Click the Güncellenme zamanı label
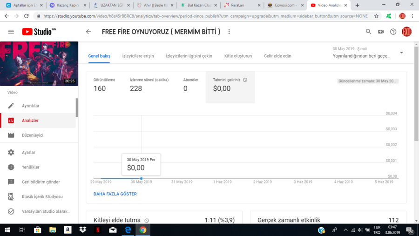419x236 pixels. pos(368,81)
